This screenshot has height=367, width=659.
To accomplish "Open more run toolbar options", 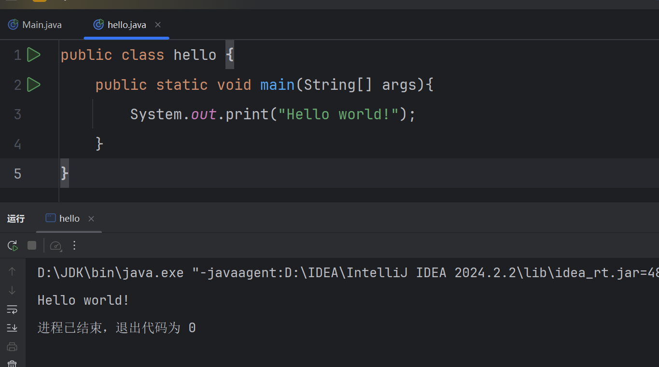I will tap(74, 246).
